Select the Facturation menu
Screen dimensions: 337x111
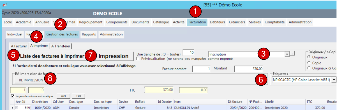[197, 22]
